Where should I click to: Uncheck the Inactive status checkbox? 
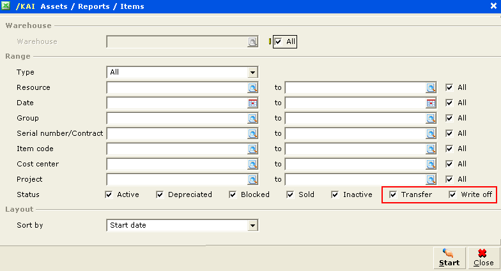(x=335, y=194)
